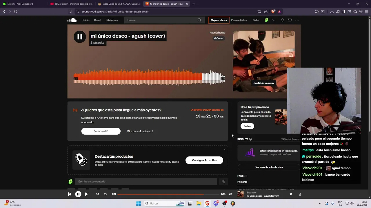This screenshot has height=208, width=371.
Task: Toggle shuffle in the player bar
Action: click(97, 194)
